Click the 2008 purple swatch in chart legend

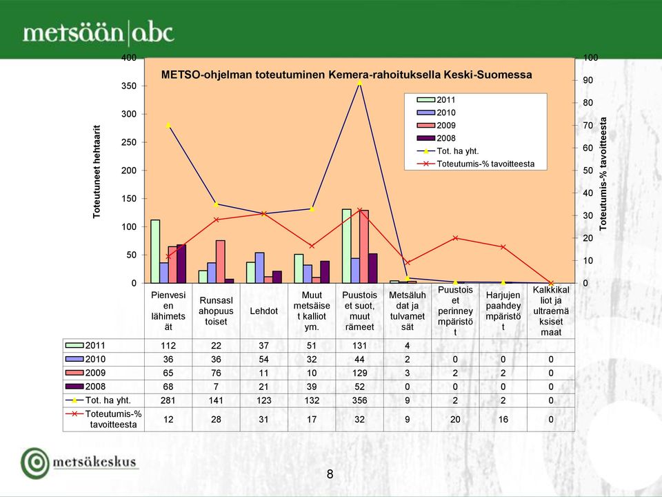[x=425, y=138]
